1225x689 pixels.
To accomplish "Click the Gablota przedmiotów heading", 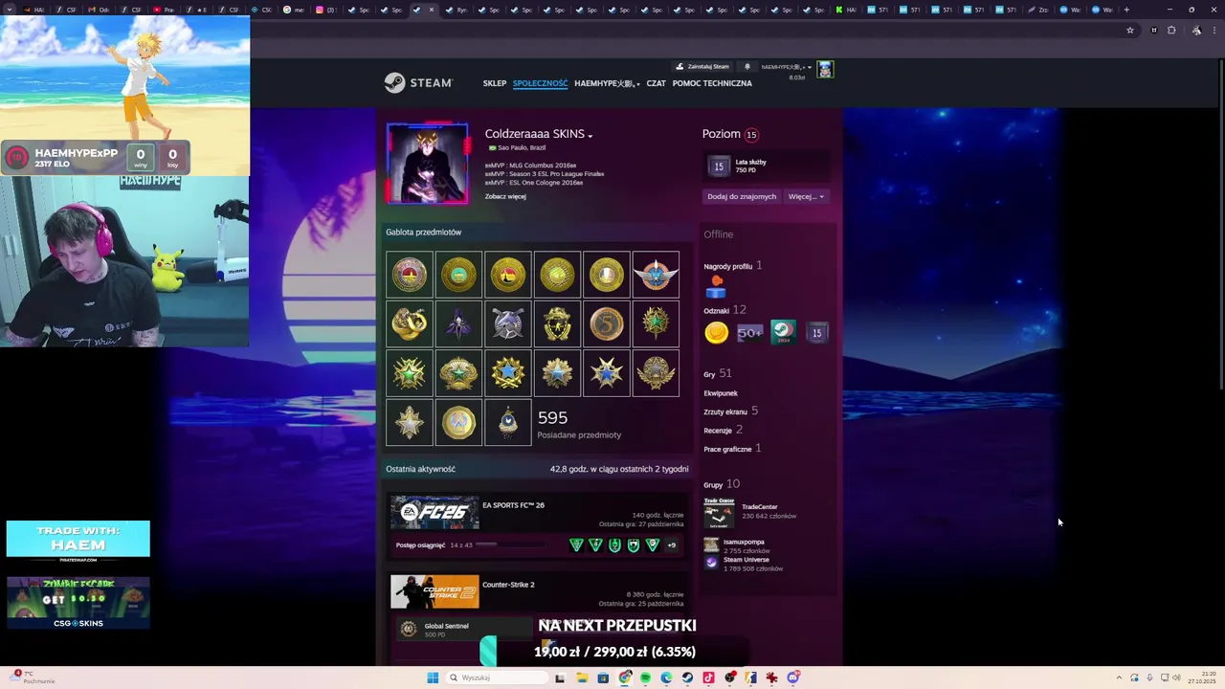I will click(x=423, y=233).
